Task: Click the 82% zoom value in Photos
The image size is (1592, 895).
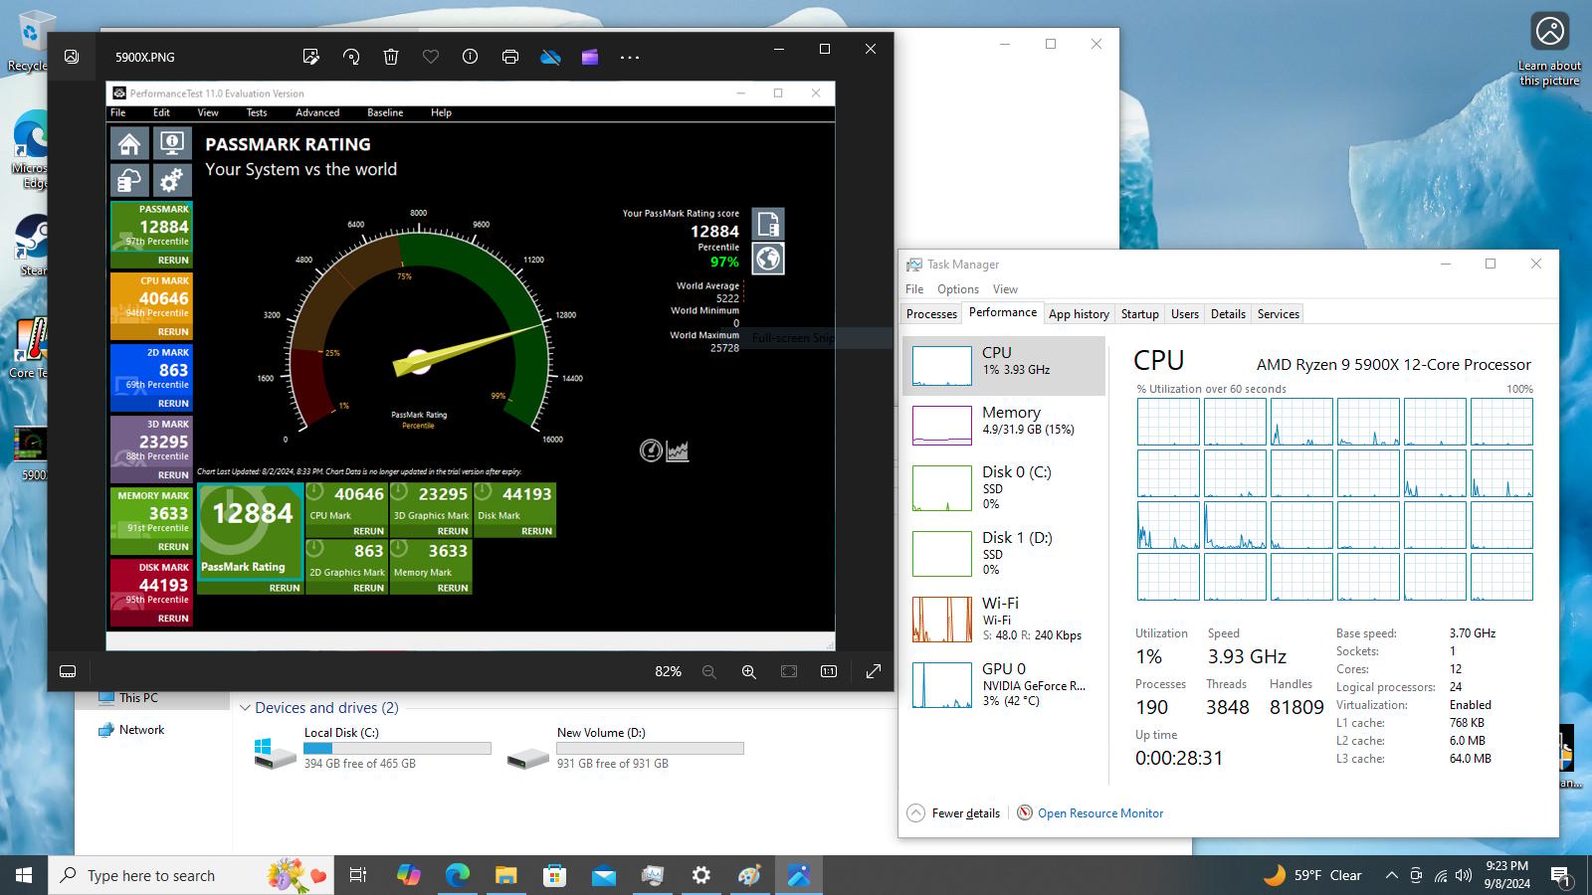Action: (x=669, y=671)
